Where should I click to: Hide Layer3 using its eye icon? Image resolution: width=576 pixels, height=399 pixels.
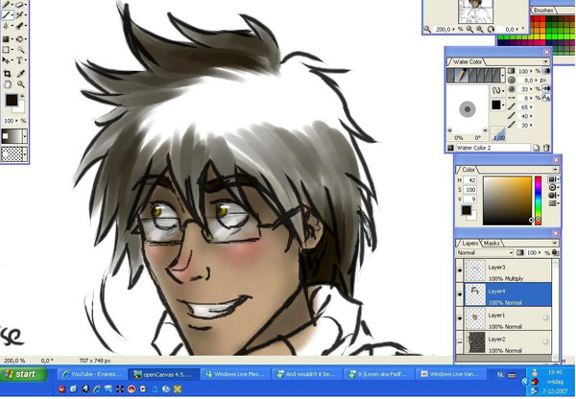click(460, 270)
